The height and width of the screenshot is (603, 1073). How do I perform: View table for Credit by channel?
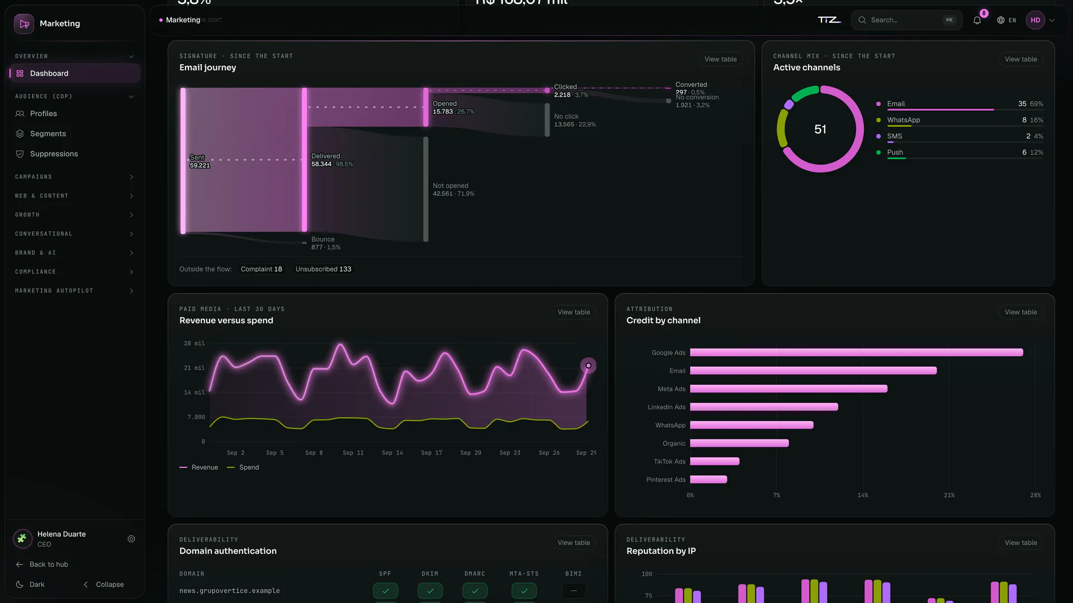[x=1020, y=312]
